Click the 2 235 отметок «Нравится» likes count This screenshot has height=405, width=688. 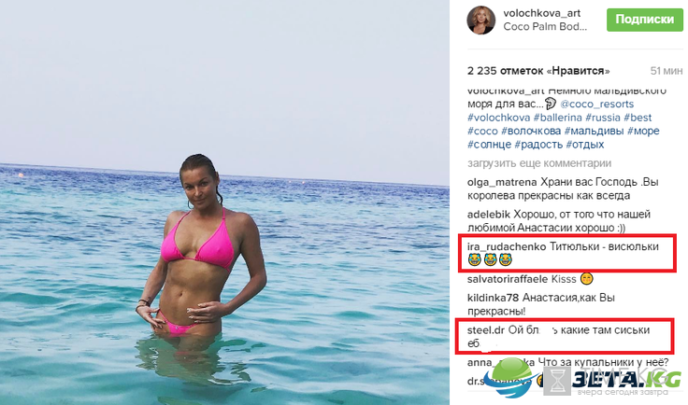pos(538,71)
